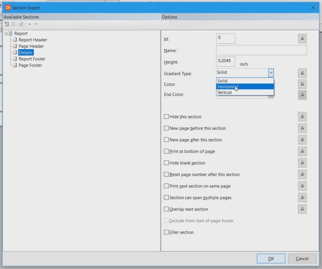The height and width of the screenshot is (269, 322).
Task: Select Solid in the gradient type list
Action: click(x=222, y=81)
